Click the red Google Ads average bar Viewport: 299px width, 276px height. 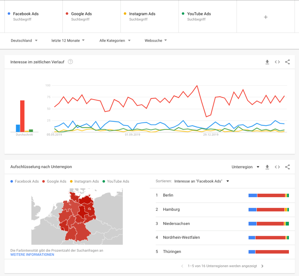click(x=22, y=116)
